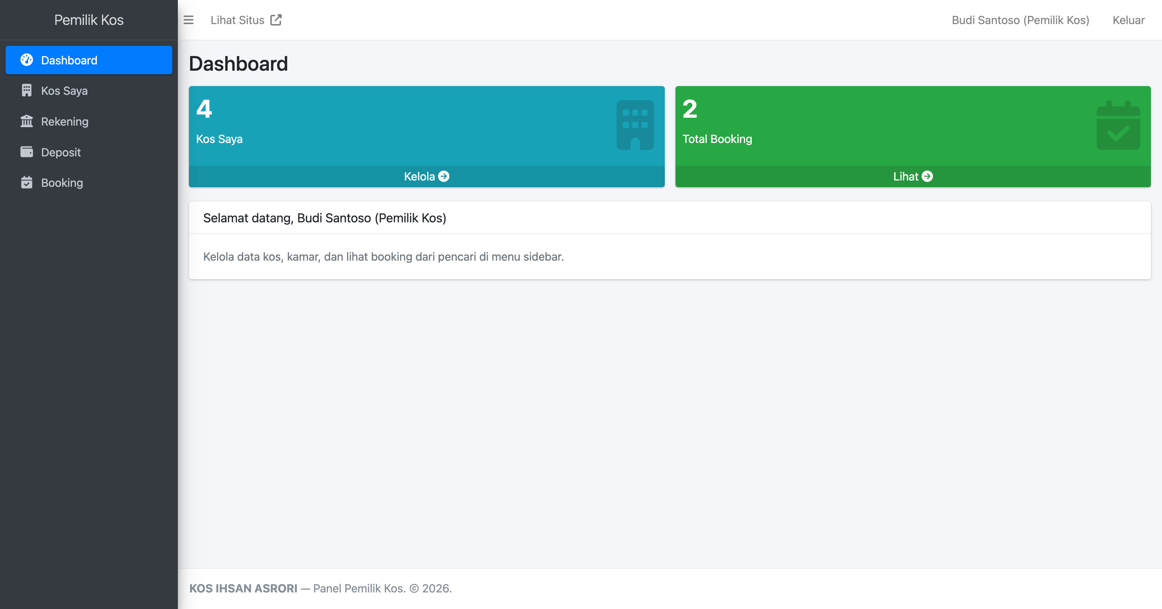Viewport: 1162px width, 609px height.
Task: Click the Rekening bank icon
Action: [x=26, y=121]
